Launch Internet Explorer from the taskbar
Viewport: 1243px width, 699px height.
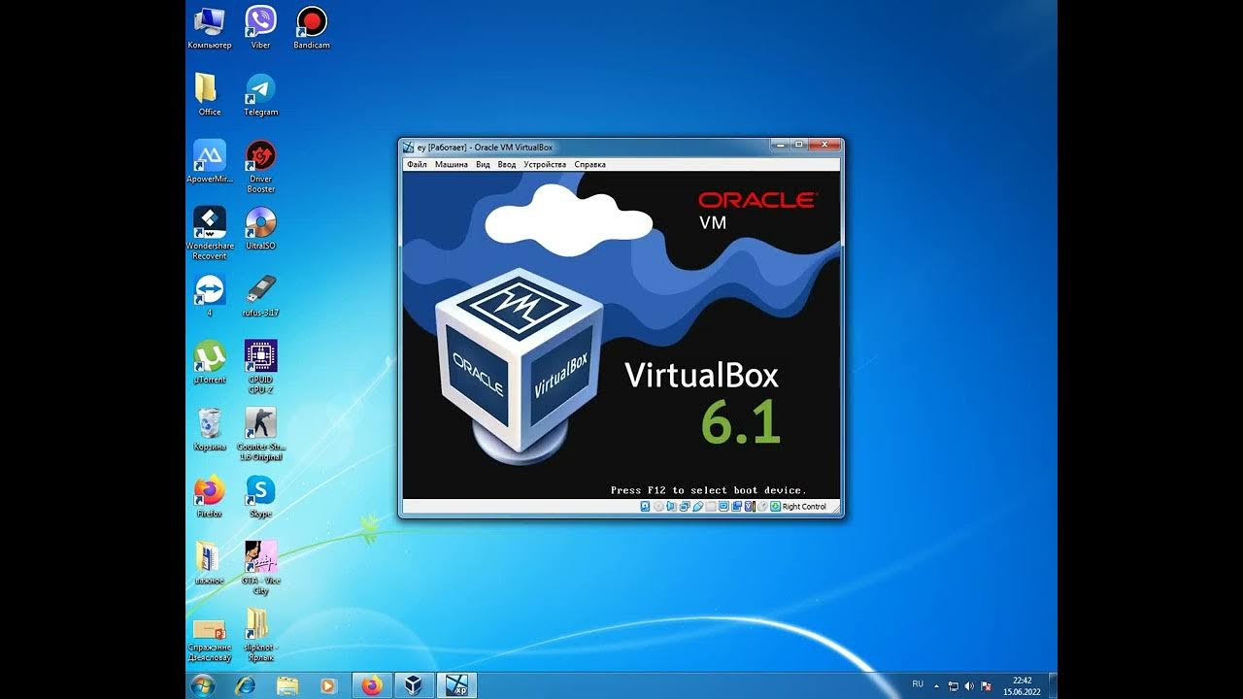click(246, 685)
